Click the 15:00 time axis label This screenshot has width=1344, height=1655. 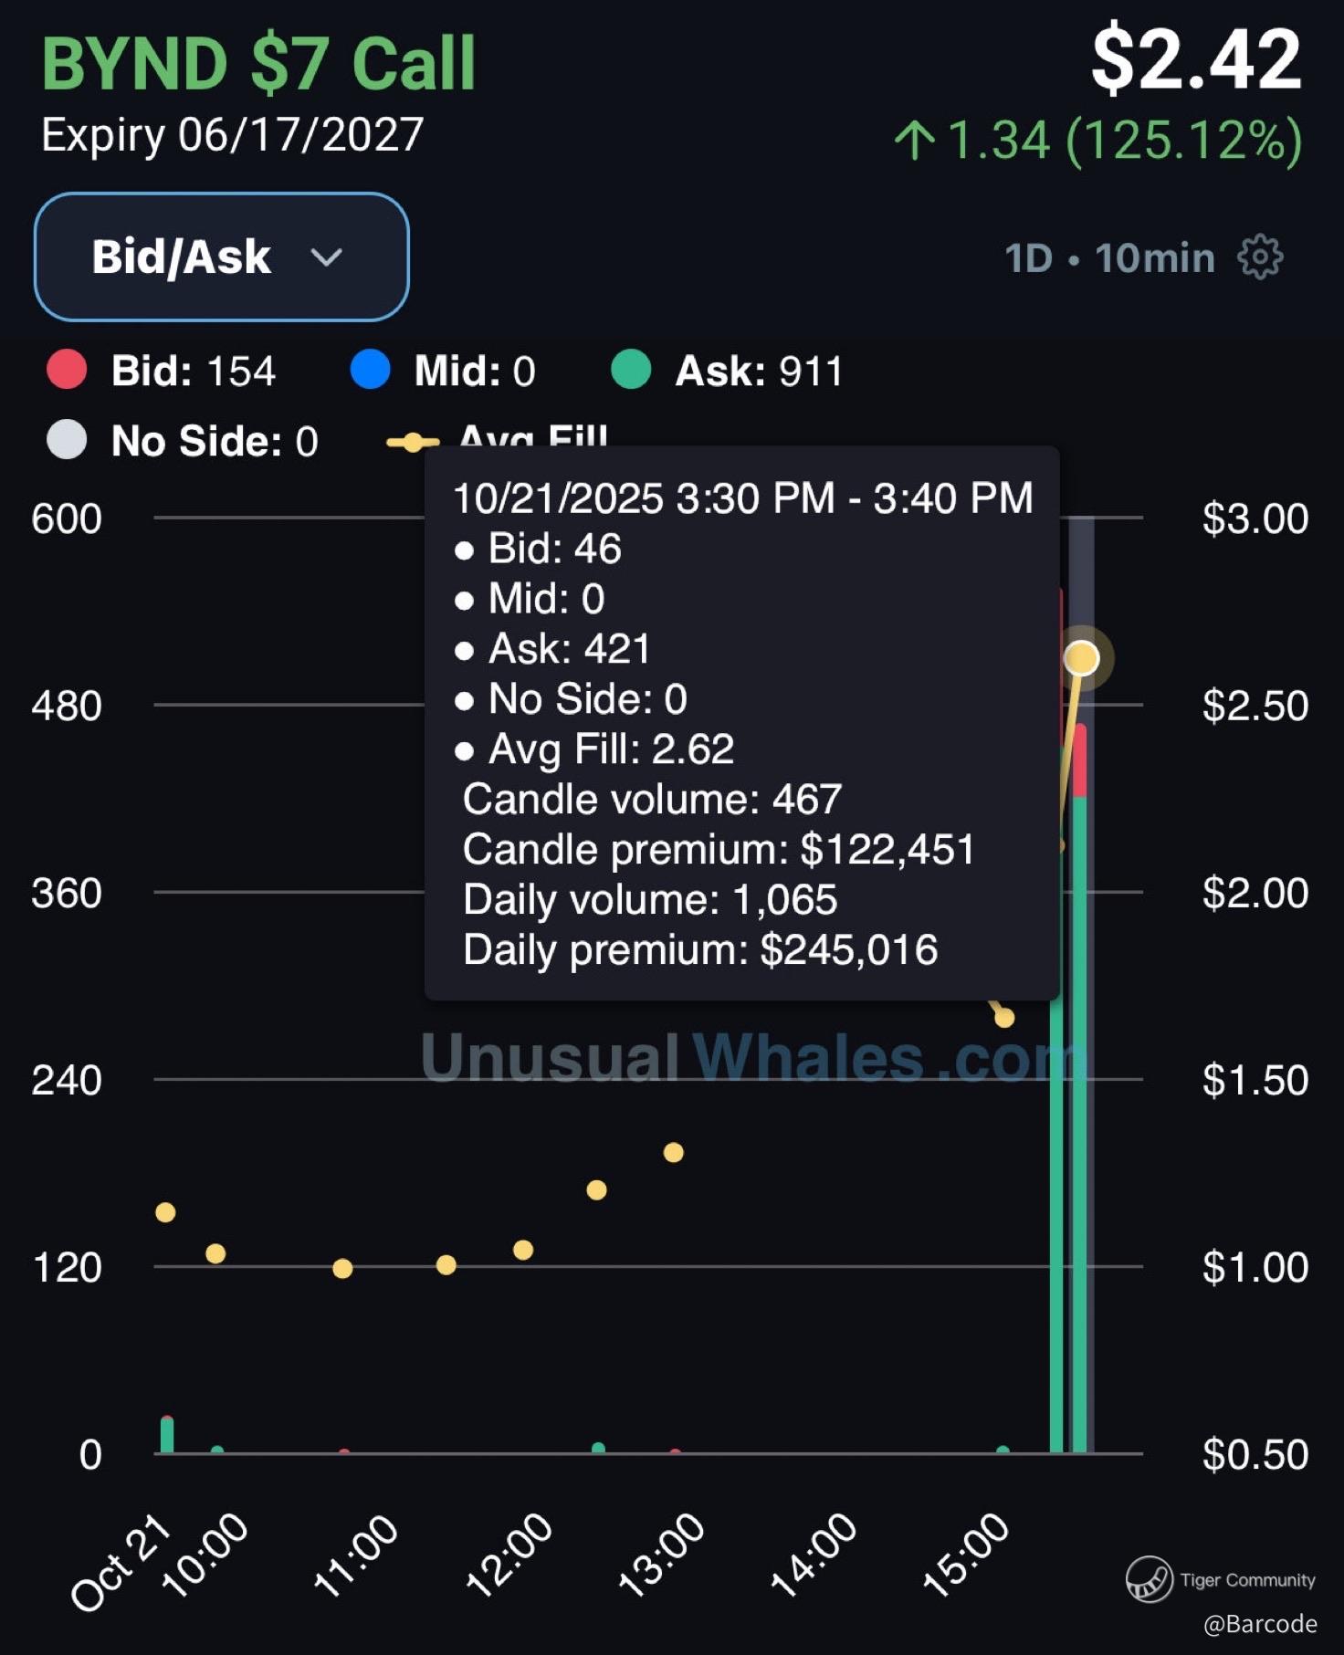[966, 1554]
